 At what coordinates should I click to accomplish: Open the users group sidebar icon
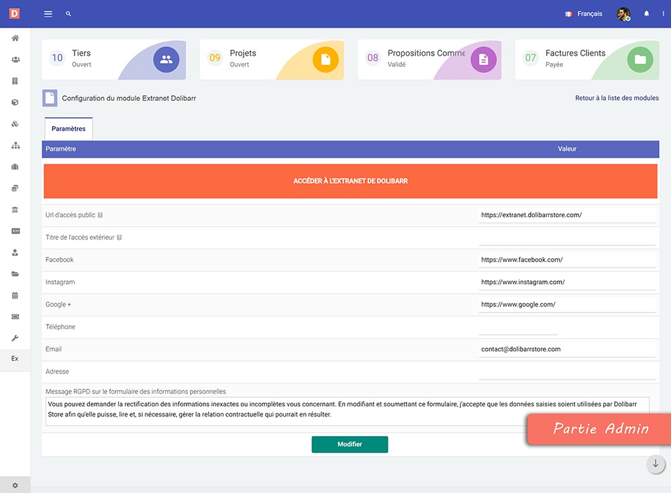[x=15, y=60]
